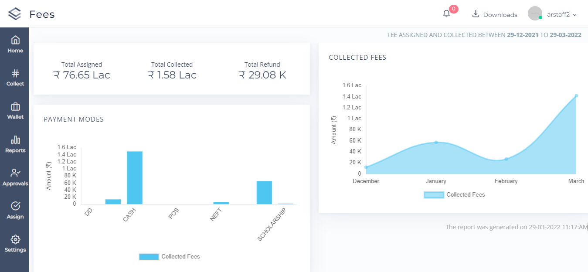Click the Downloads icon in header
The width and height of the screenshot is (588, 272).
pos(475,14)
